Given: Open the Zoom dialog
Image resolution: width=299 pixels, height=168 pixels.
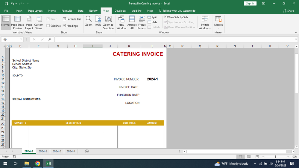Looking at the screenshot, I should (x=89, y=21).
